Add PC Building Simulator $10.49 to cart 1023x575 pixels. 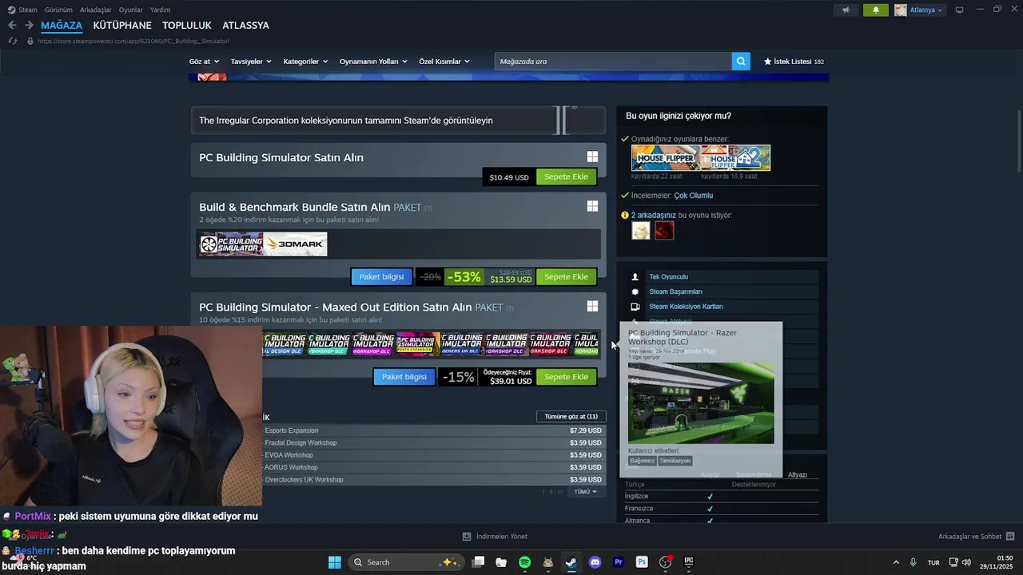tap(566, 176)
